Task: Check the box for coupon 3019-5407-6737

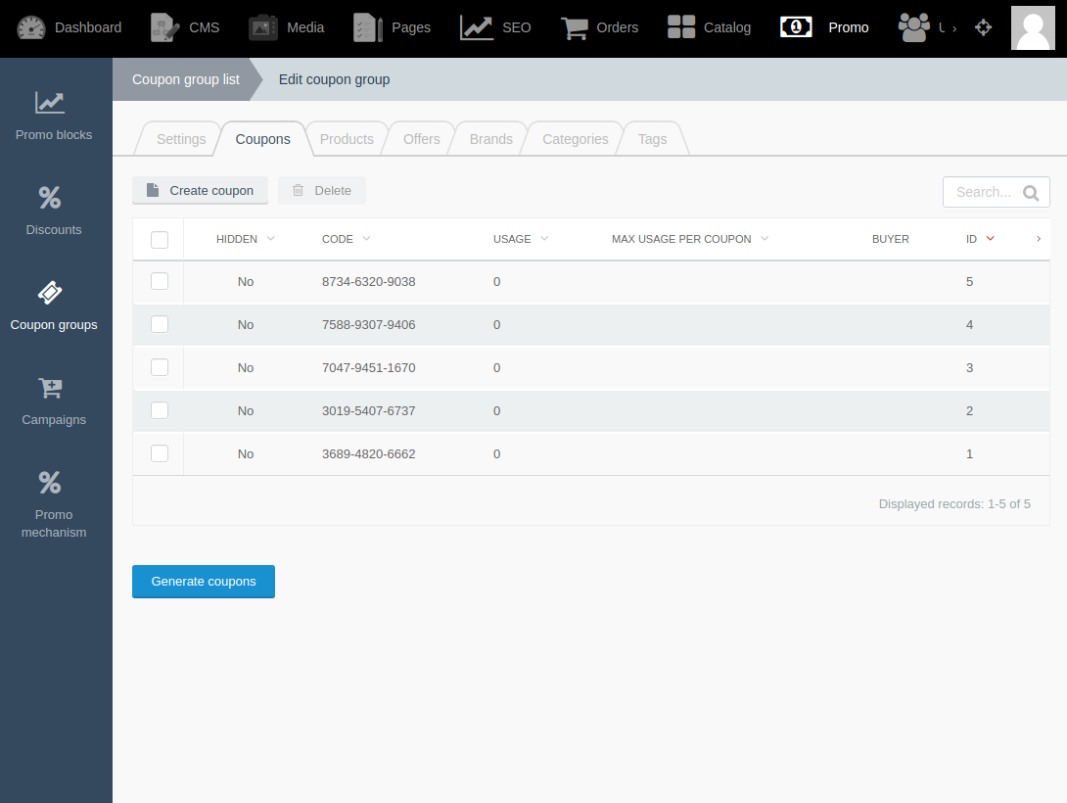Action: point(160,410)
